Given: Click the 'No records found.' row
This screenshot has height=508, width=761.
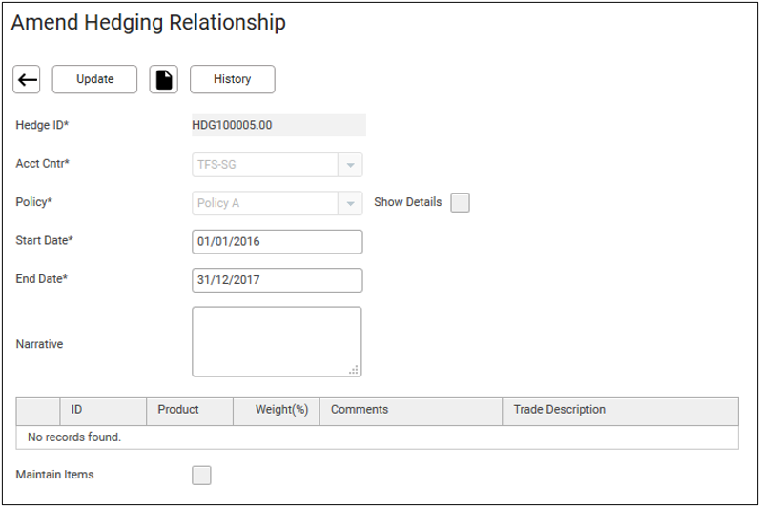Looking at the screenshot, I should click(x=377, y=437).
